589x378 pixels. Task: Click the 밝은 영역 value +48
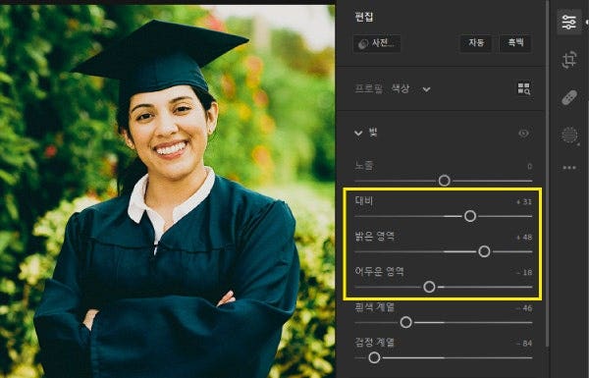(524, 237)
